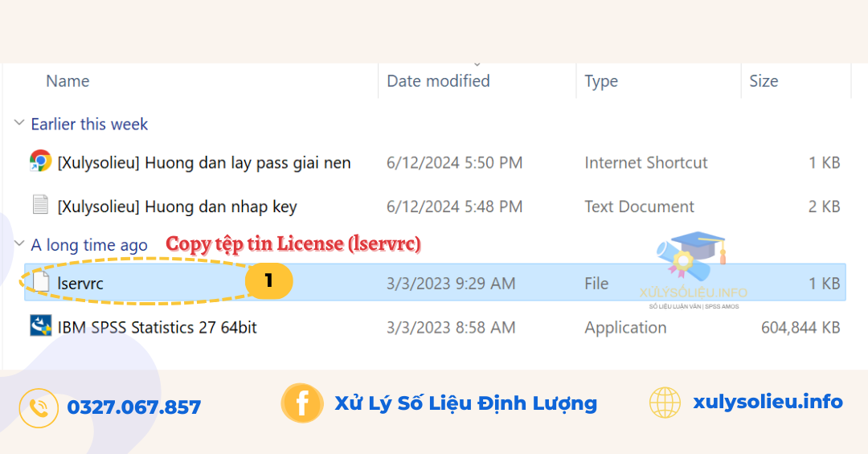The height and width of the screenshot is (454, 868).
Task: Sort files by the Size column
Action: (x=764, y=81)
